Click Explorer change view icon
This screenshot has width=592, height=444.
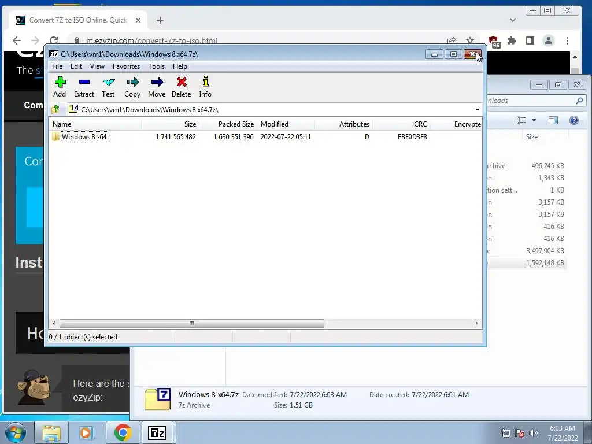coord(521,120)
